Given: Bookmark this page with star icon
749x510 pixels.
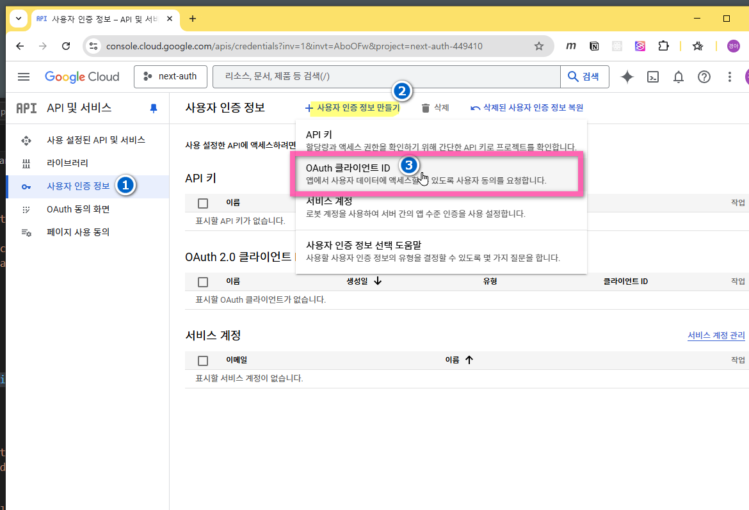Looking at the screenshot, I should pos(539,46).
